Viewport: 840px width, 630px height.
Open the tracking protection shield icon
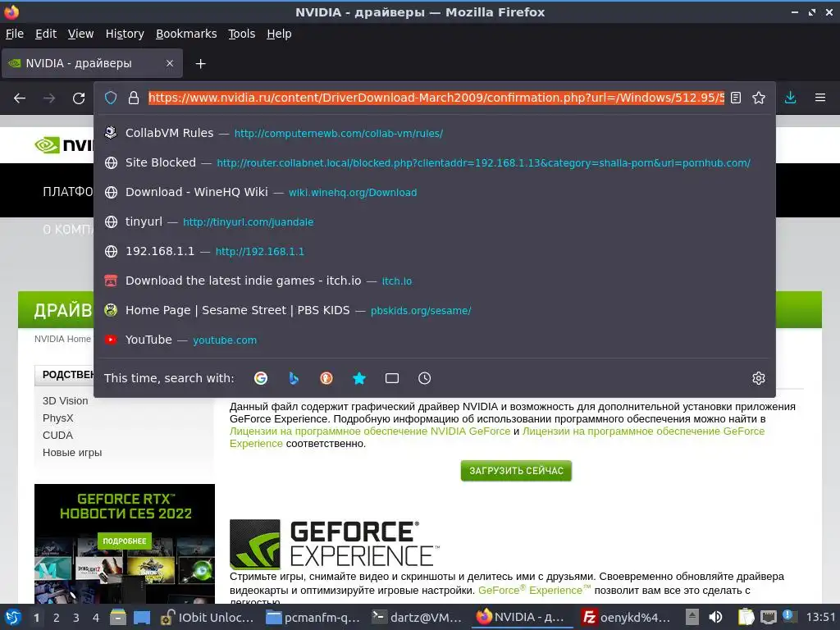coord(111,98)
